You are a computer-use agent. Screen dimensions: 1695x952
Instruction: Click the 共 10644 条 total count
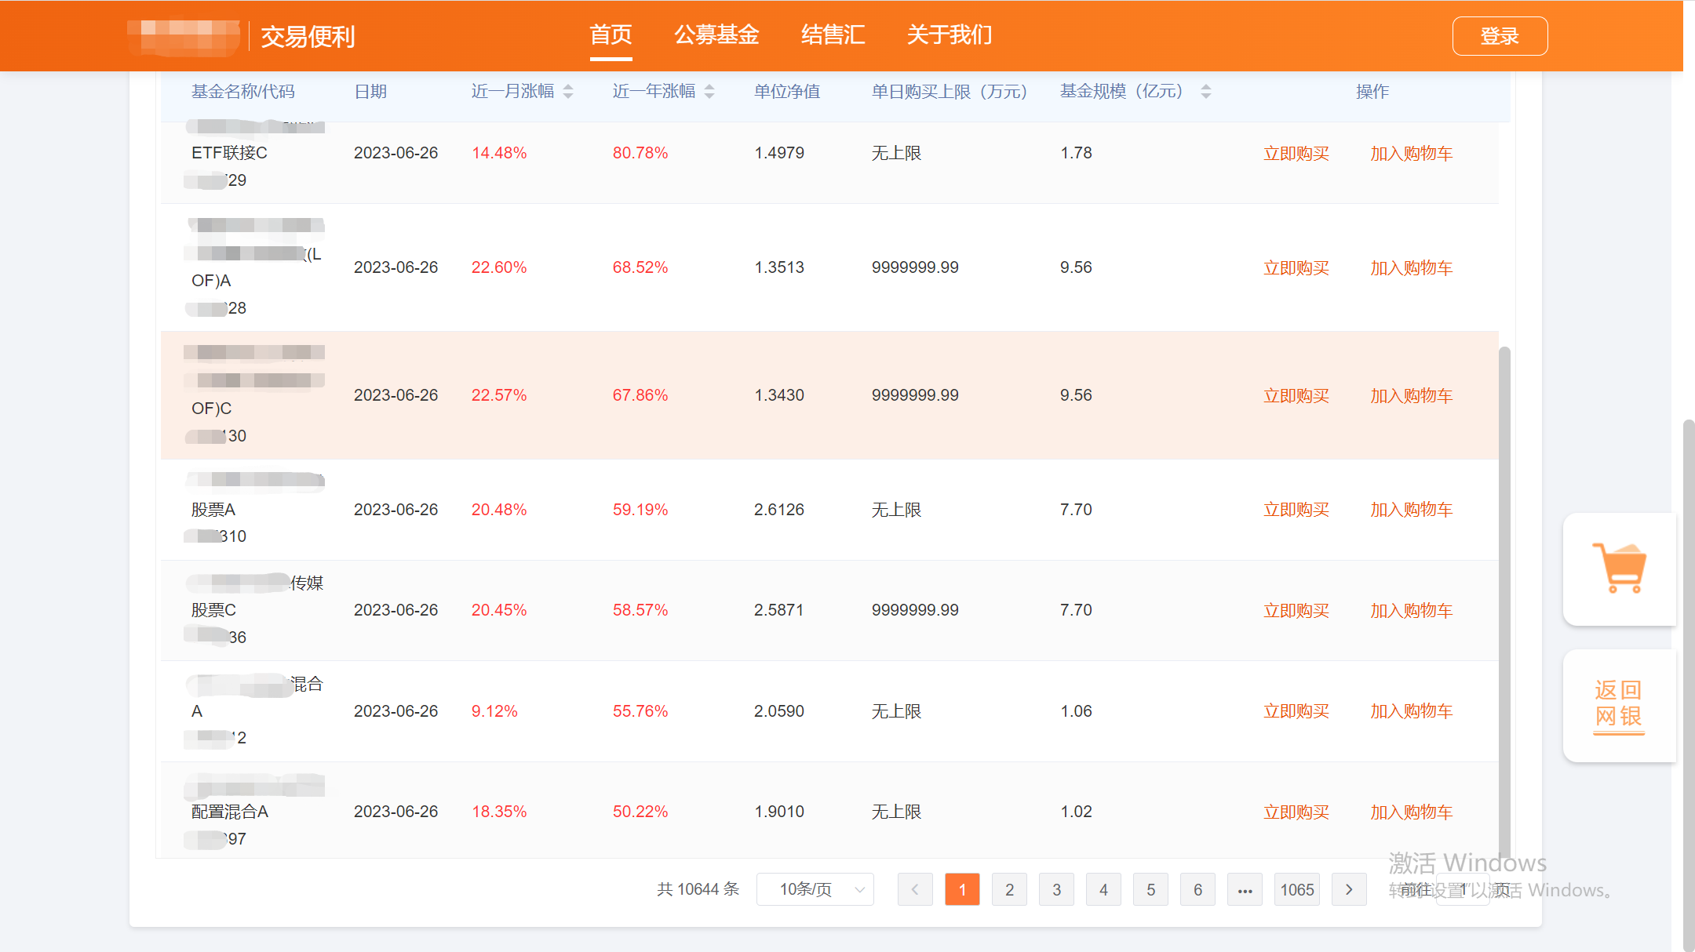tap(698, 889)
